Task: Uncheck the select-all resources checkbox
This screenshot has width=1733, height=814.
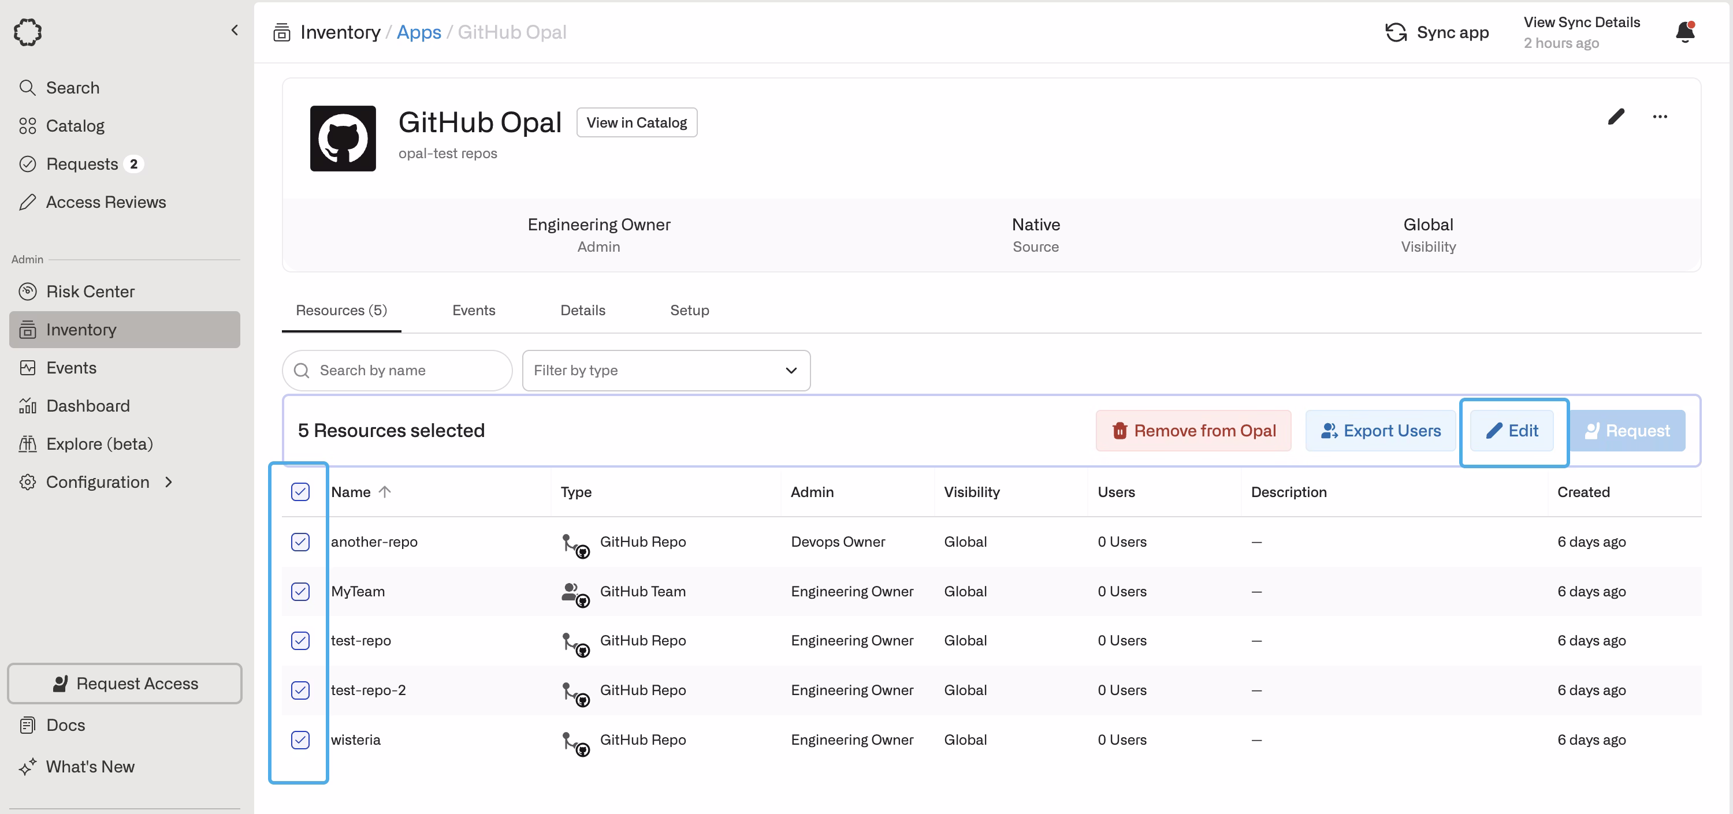Action: [x=300, y=491]
